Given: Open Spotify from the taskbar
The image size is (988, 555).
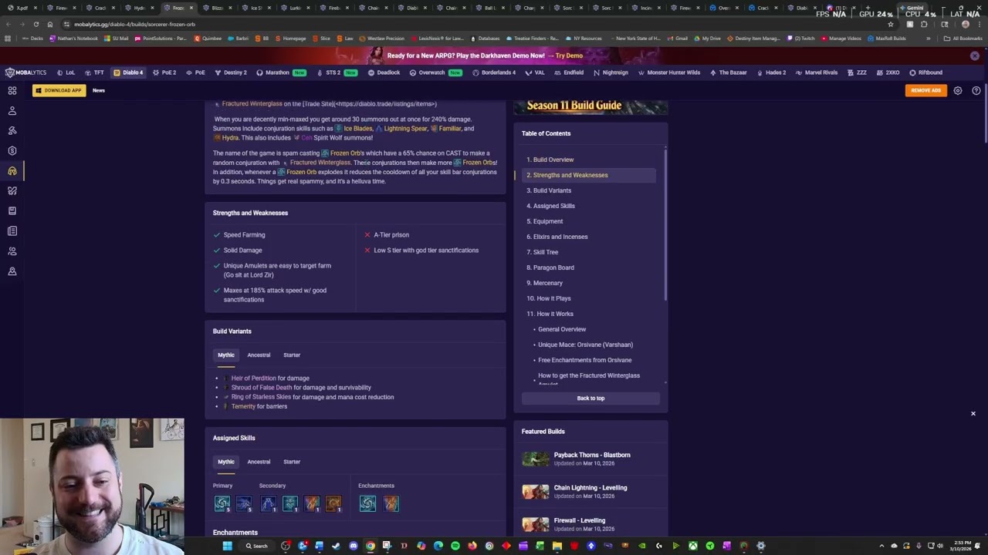Looking at the screenshot, I should [x=455, y=546].
